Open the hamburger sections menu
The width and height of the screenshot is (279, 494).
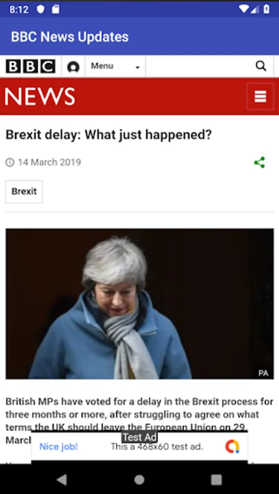click(x=260, y=97)
